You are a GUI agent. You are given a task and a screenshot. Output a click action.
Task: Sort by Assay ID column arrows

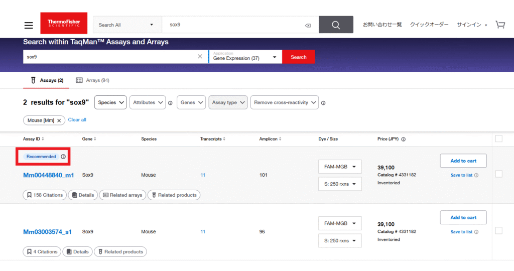coord(43,139)
